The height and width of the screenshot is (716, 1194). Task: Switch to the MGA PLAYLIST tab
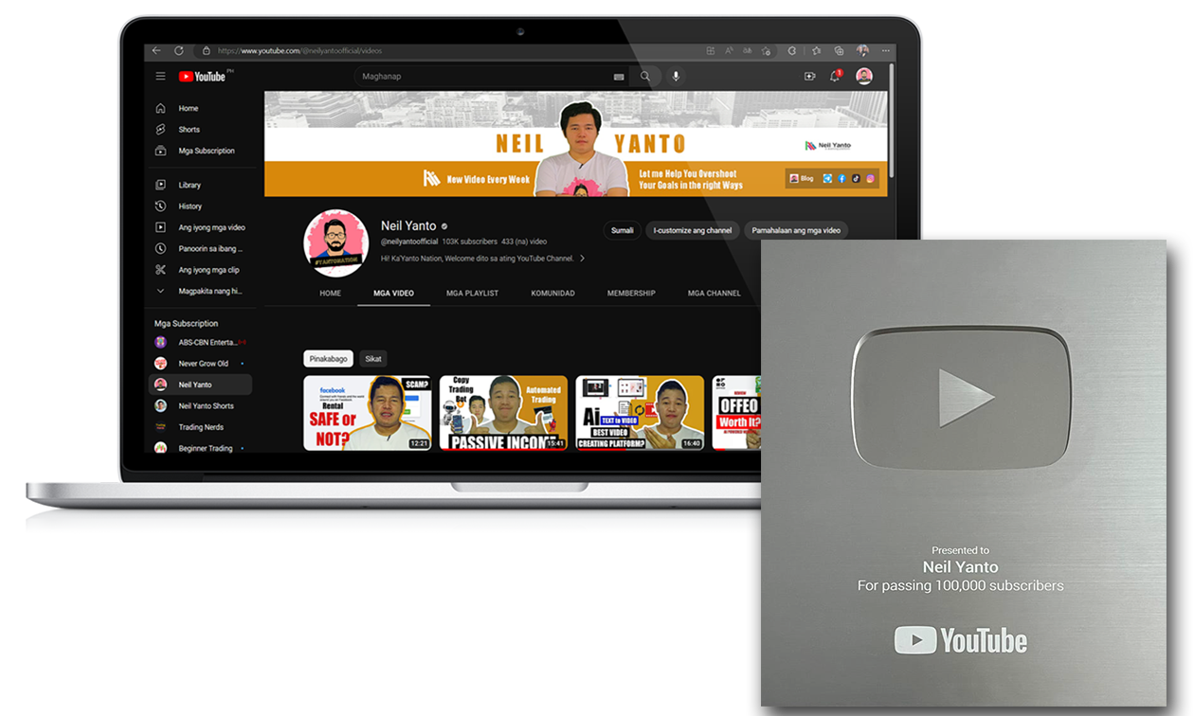click(472, 294)
